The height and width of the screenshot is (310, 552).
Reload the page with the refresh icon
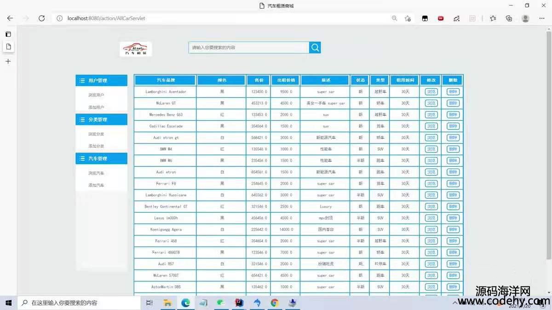(41, 18)
